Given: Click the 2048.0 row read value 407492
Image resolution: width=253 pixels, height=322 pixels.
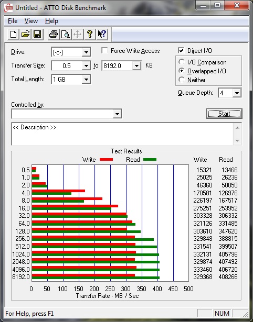Looking at the screenshot, I should coord(228,262).
